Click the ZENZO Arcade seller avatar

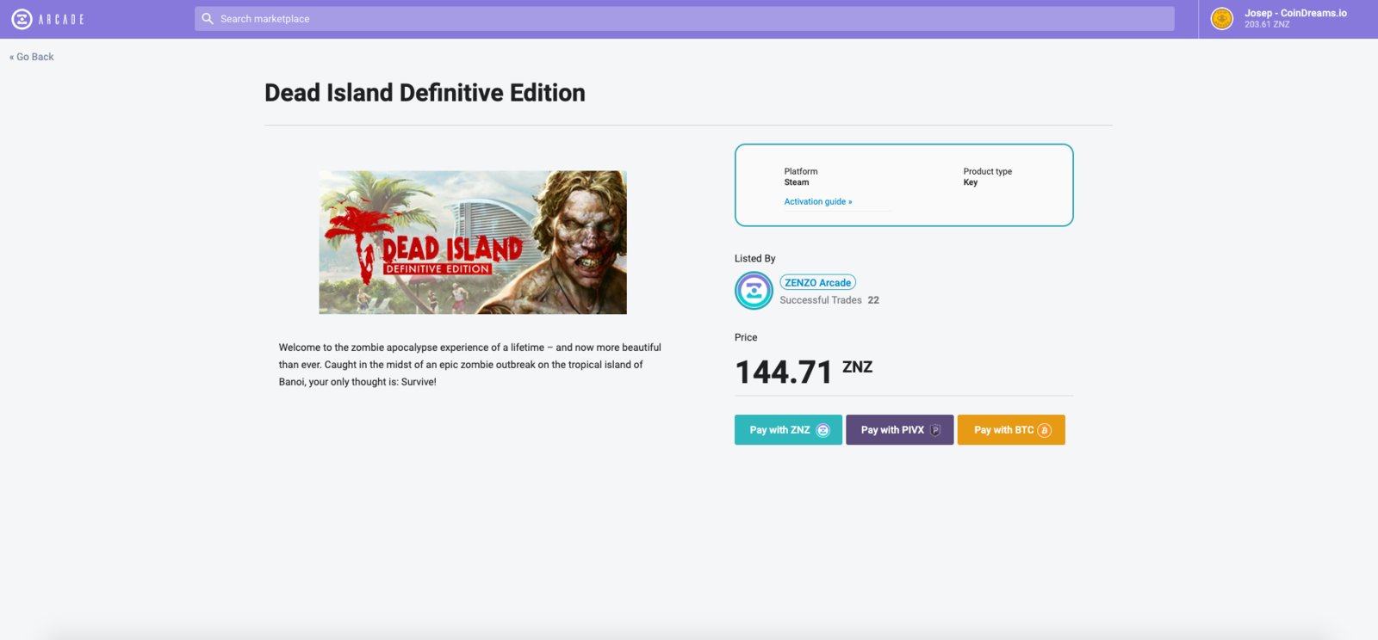[x=754, y=291]
